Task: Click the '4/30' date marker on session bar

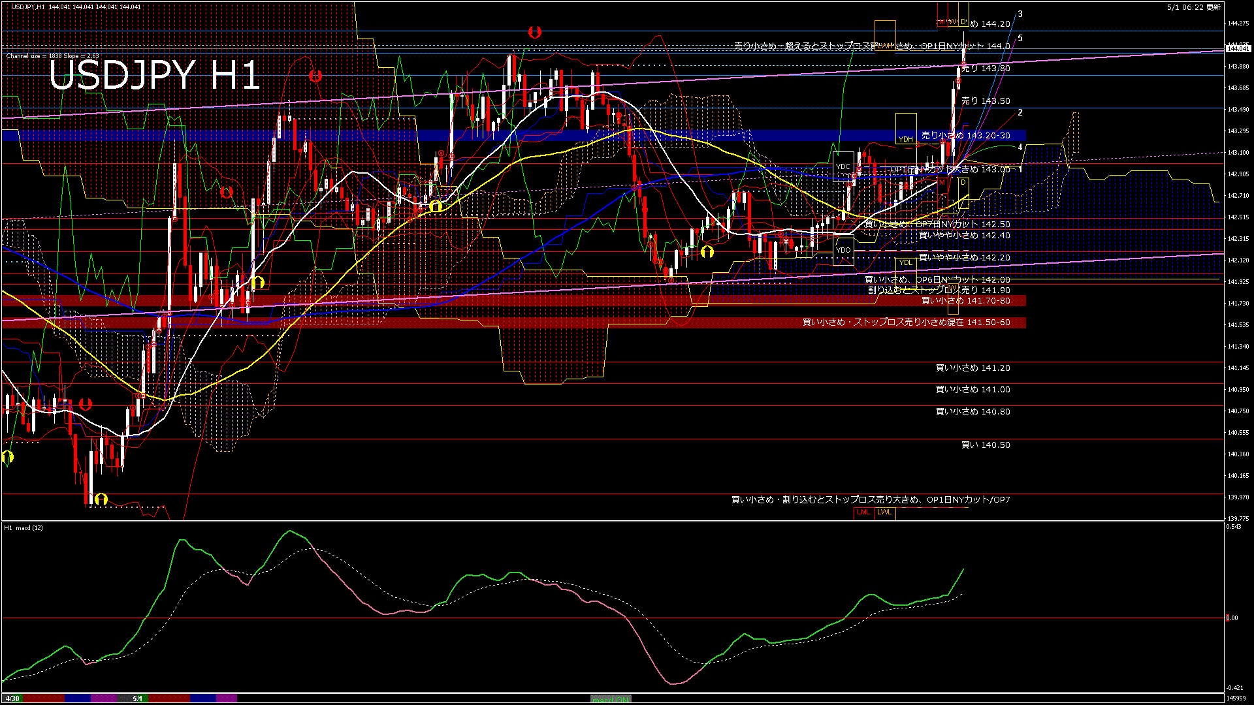Action: point(12,698)
